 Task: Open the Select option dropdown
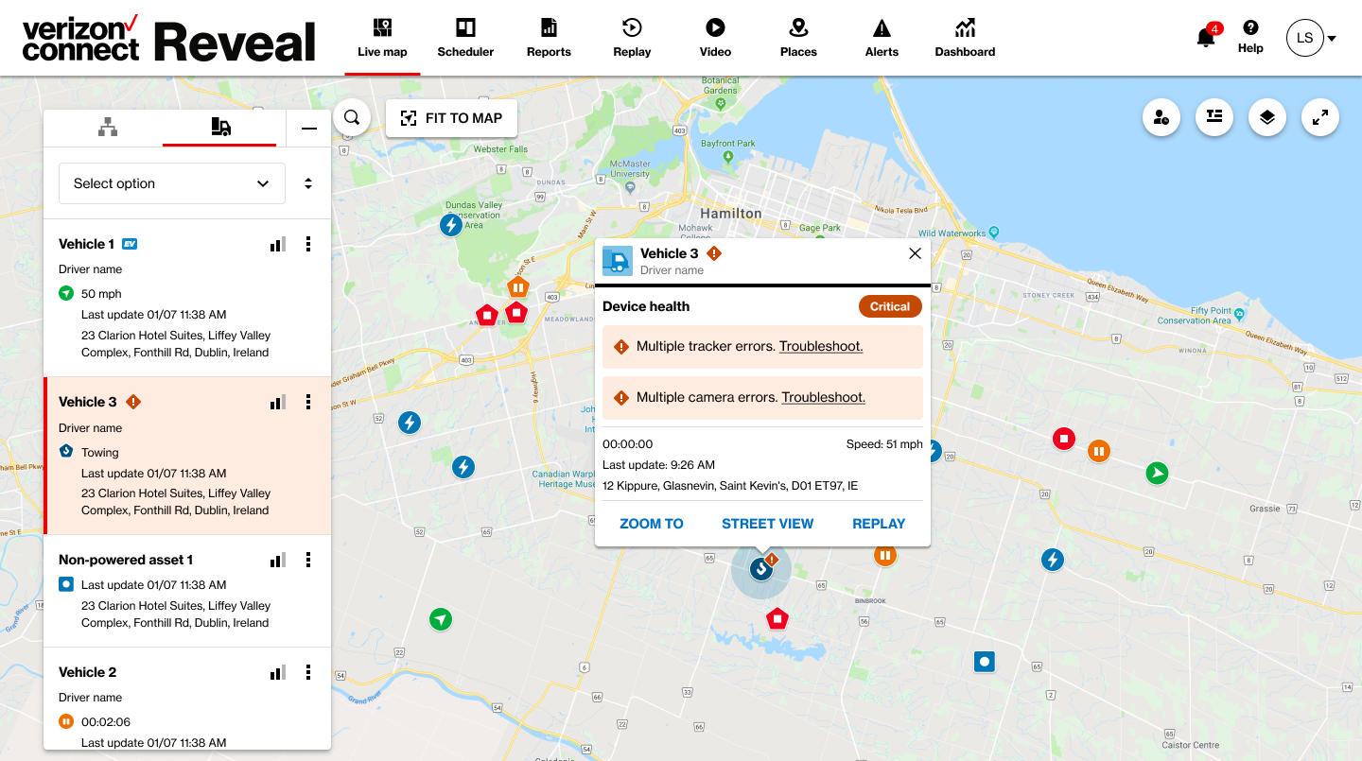pyautogui.click(x=172, y=183)
